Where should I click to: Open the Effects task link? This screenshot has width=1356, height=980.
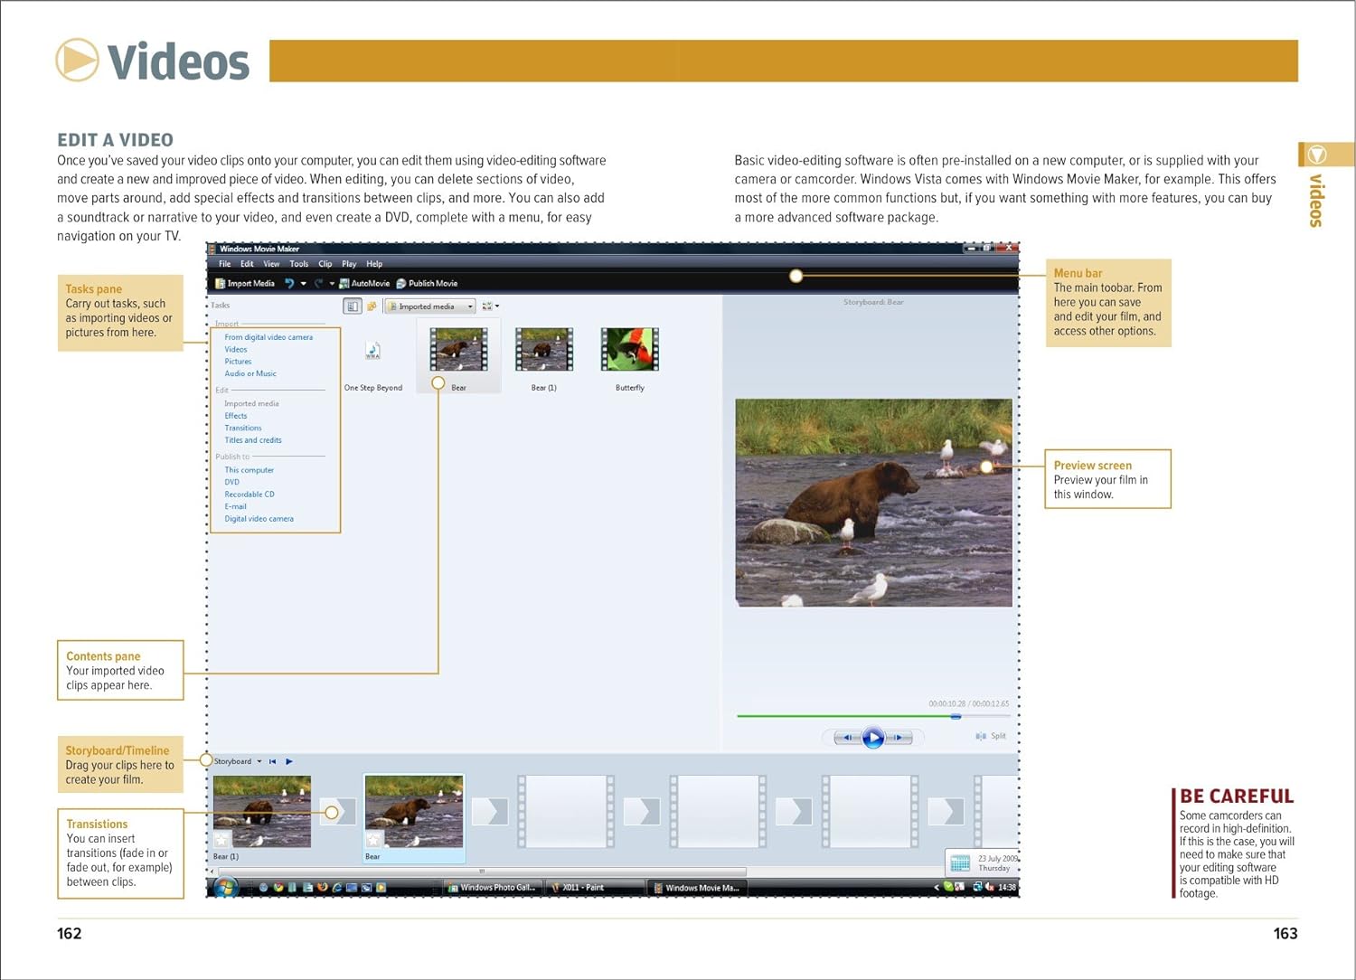pyautogui.click(x=236, y=416)
